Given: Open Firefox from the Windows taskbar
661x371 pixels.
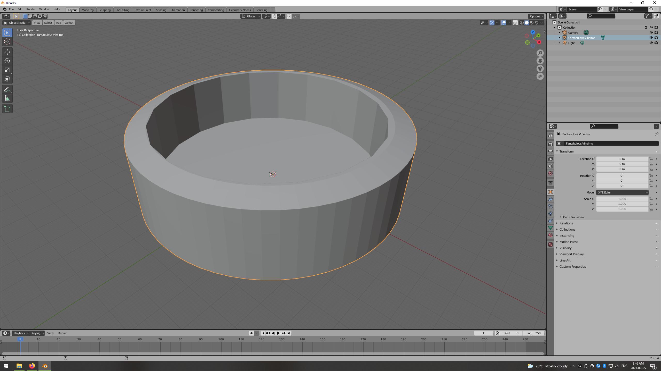Looking at the screenshot, I should coord(32,366).
